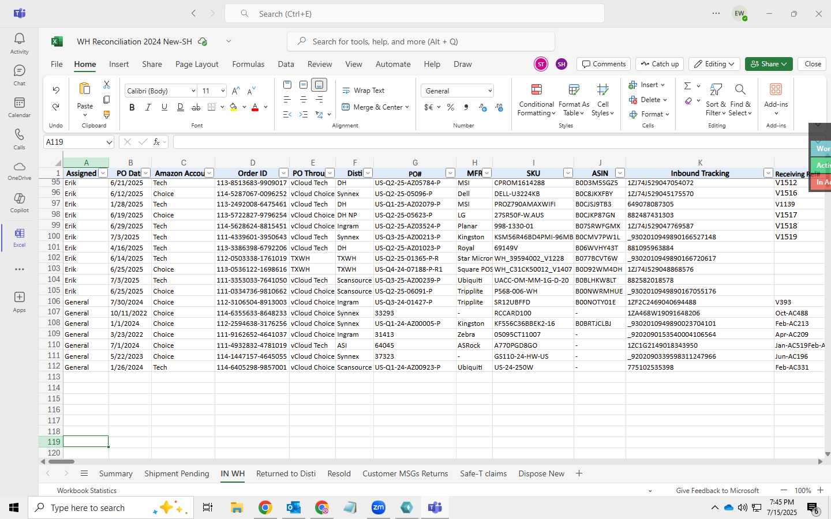This screenshot has height=519, width=831.
Task: Increase decimal places
Action: 483,107
